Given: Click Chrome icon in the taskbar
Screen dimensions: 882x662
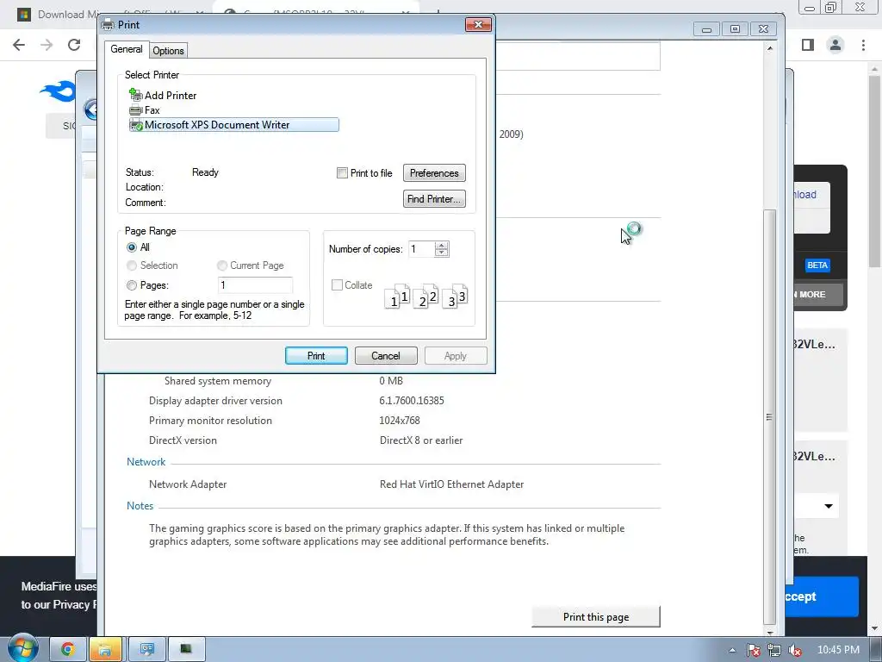Looking at the screenshot, I should (67, 650).
